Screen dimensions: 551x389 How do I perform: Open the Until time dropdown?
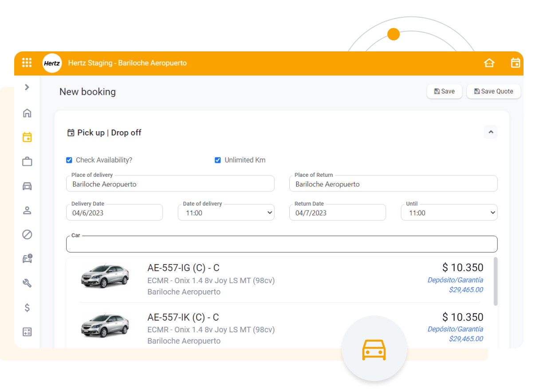(449, 213)
